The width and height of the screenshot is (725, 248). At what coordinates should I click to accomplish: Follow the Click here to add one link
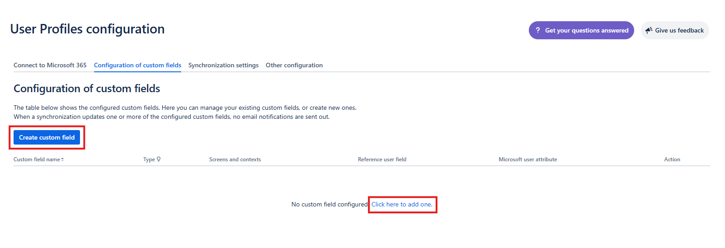(x=402, y=204)
